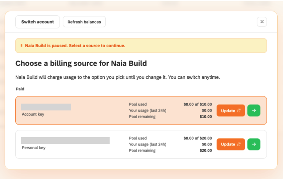
Task: Click the "$0.00 of $20.00" pool value
Action: [197, 138]
